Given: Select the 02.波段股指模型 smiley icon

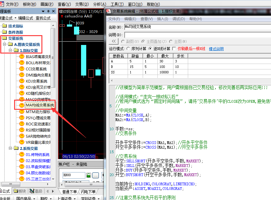Looking at the screenshot, I should point(21,161).
